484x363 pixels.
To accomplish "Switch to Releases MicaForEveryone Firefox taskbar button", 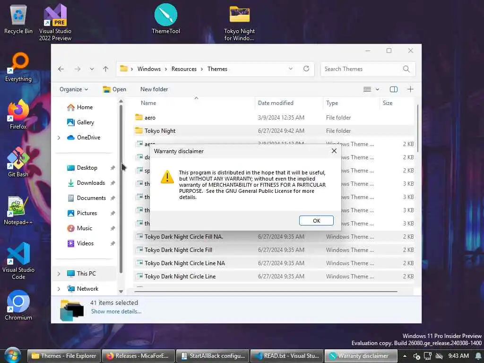I will pos(138,356).
